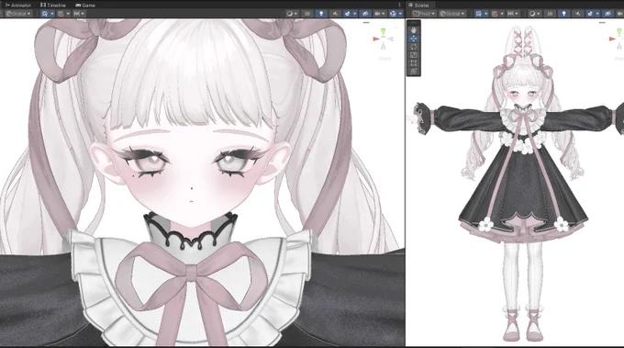Expand grid snapping arrow in full-body view

[x=502, y=14]
